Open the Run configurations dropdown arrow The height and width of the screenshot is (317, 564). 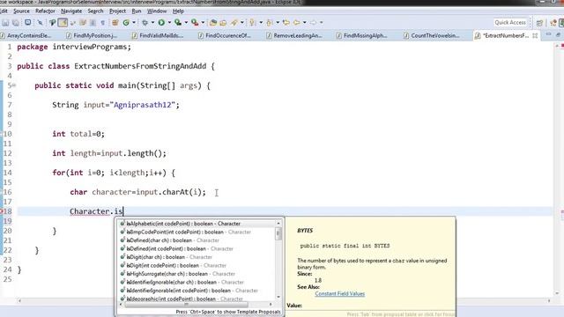click(169, 23)
